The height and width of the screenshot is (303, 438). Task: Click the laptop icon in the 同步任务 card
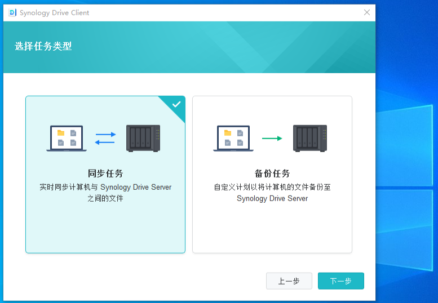(x=67, y=139)
